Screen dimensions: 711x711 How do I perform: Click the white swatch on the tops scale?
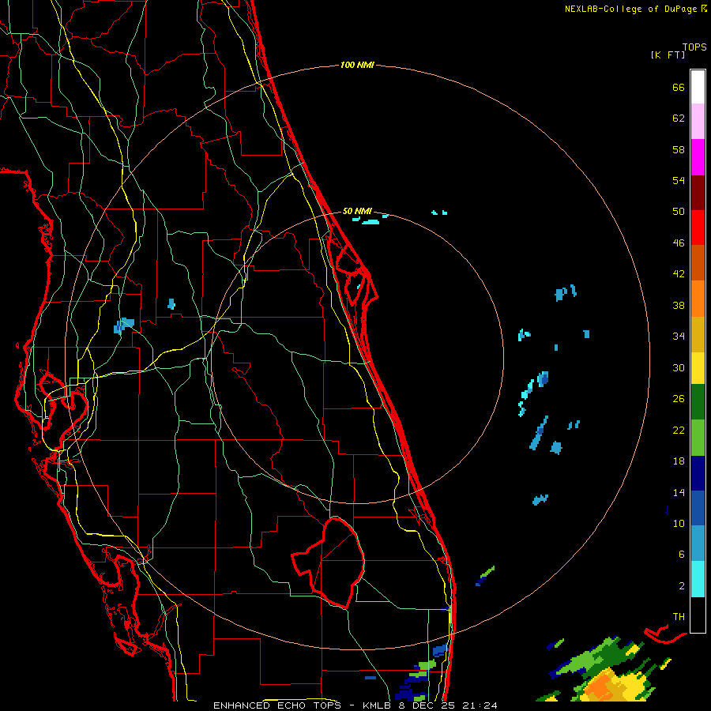click(698, 87)
